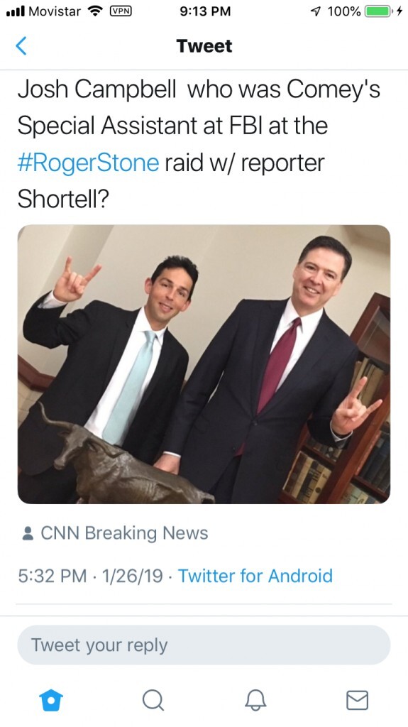The height and width of the screenshot is (727, 408).
Task: Open the #RogerStone hashtag link
Action: [x=88, y=163]
